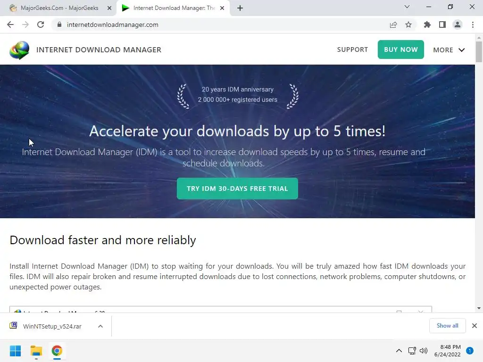Expand WinNTSetup_v524.rar download options
Viewport: 483px width, 362px height.
click(x=100, y=326)
